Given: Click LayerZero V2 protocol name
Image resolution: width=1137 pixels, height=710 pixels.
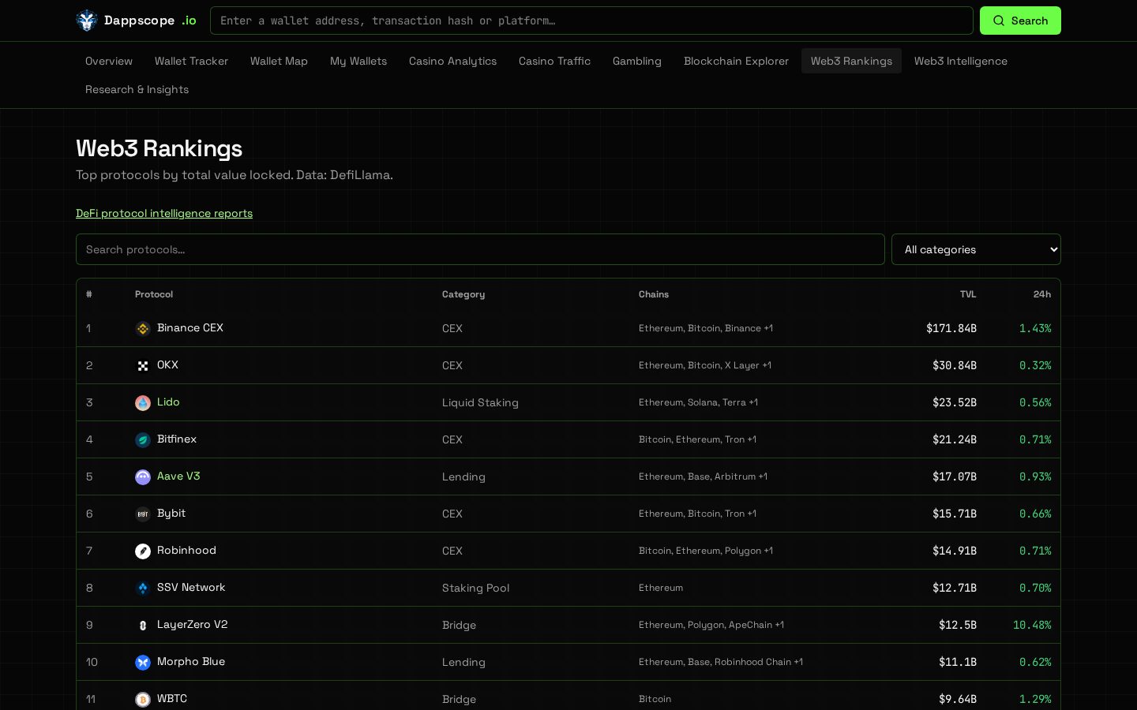Looking at the screenshot, I should pos(193,624).
